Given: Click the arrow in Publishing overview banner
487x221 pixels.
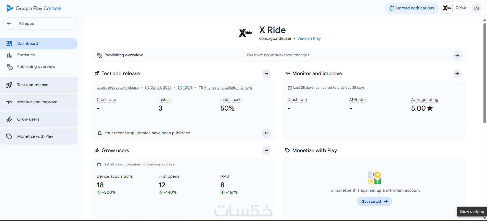Looking at the screenshot, I should click(x=457, y=55).
